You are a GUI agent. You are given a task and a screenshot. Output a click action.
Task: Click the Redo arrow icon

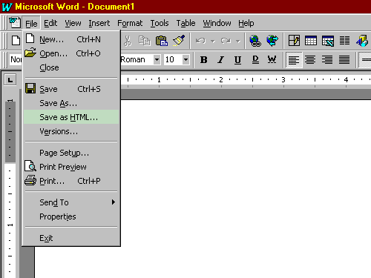click(226, 41)
